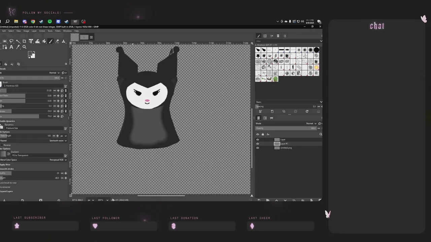Select the Unified Transform tool
Viewport: 431px width, 242px height.
31,41
